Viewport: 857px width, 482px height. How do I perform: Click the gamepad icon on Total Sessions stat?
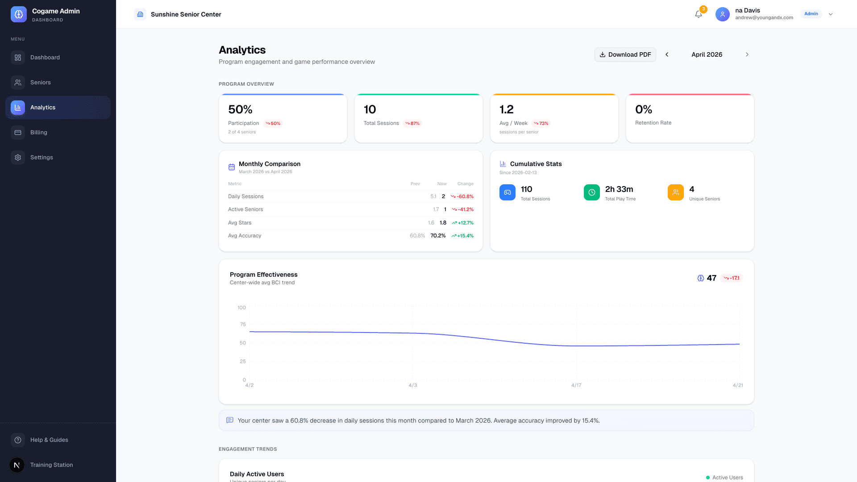coord(508,192)
